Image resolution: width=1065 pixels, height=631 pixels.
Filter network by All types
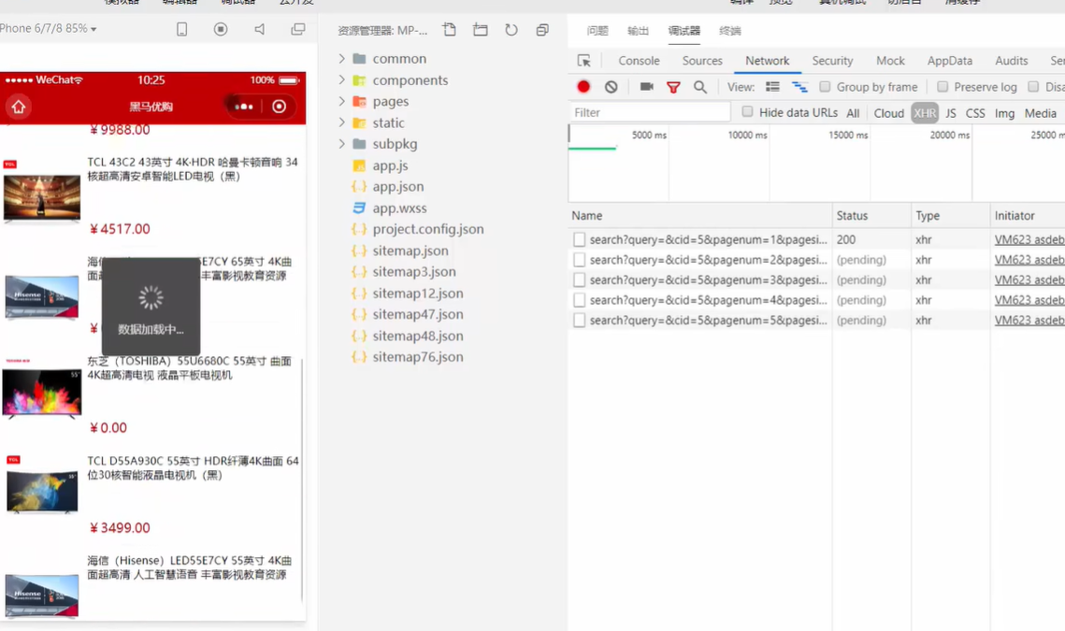pos(853,113)
